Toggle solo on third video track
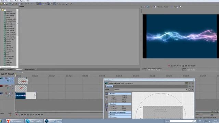Screen dimensions: 219x123 (13, 93)
